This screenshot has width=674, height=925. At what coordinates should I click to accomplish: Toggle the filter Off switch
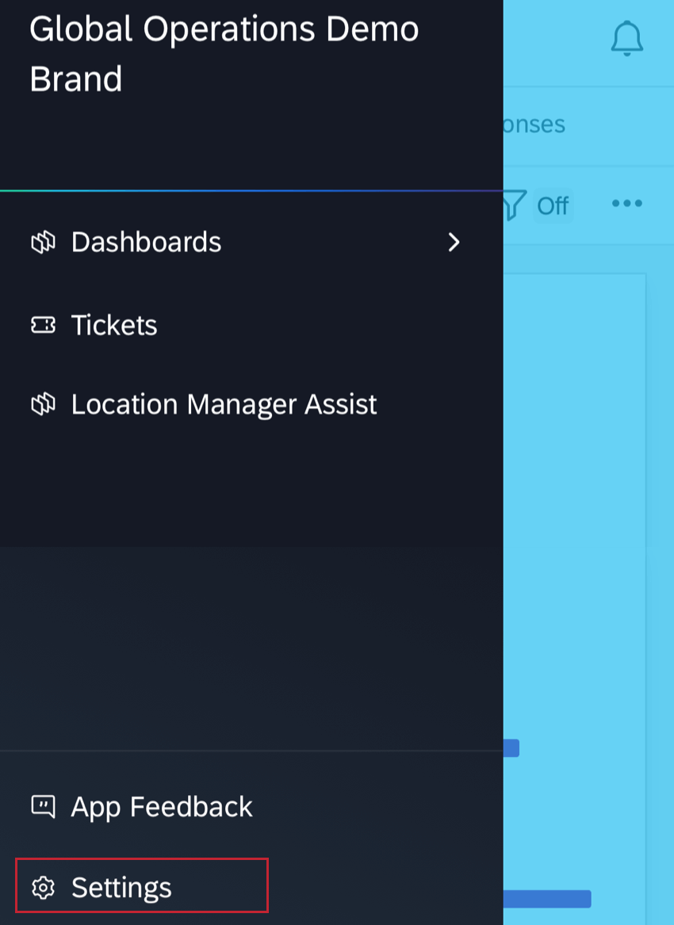click(x=553, y=205)
